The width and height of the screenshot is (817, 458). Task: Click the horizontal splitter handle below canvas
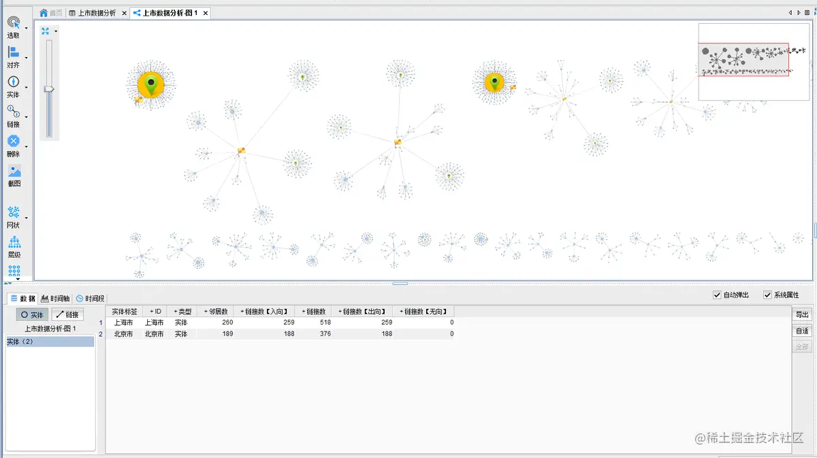pyautogui.click(x=400, y=283)
